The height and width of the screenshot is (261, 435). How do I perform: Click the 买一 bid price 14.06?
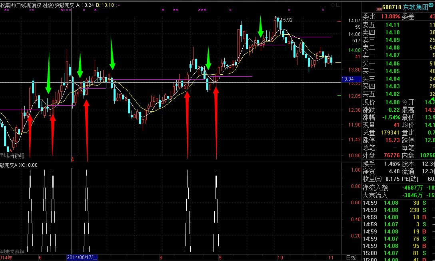[x=392, y=64]
